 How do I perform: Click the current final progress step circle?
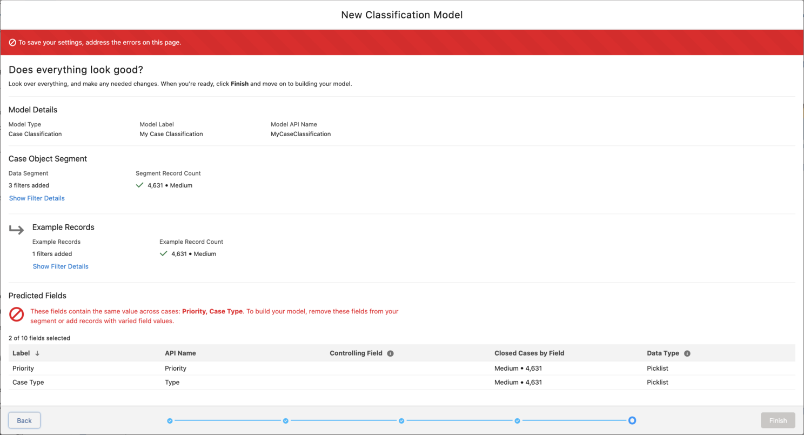click(632, 420)
